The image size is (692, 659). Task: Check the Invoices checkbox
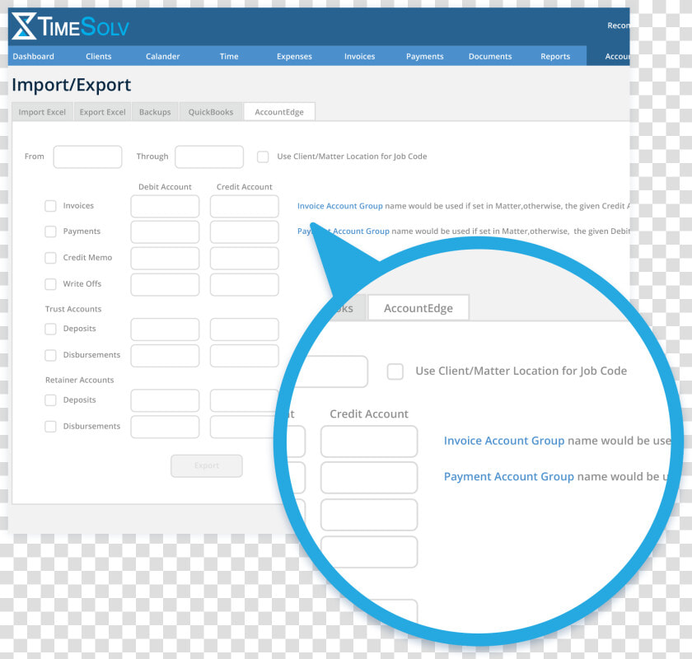pos(51,206)
